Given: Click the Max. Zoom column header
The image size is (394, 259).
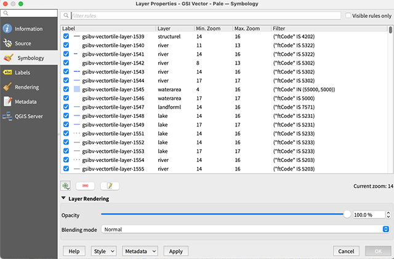Looking at the screenshot, I should (252, 29).
